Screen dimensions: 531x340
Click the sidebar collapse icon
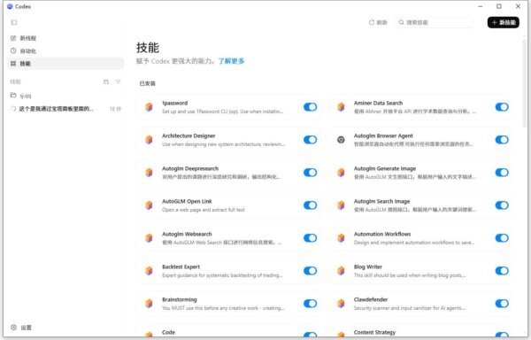(x=14, y=22)
